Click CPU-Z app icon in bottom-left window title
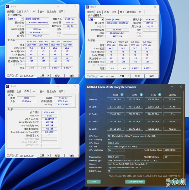The width and height of the screenshot is (189, 190). 7,86
